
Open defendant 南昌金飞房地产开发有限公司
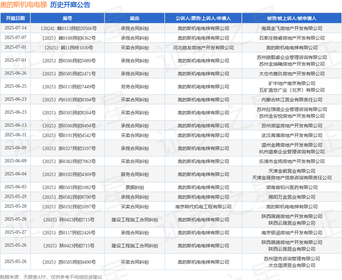coord(292,28)
